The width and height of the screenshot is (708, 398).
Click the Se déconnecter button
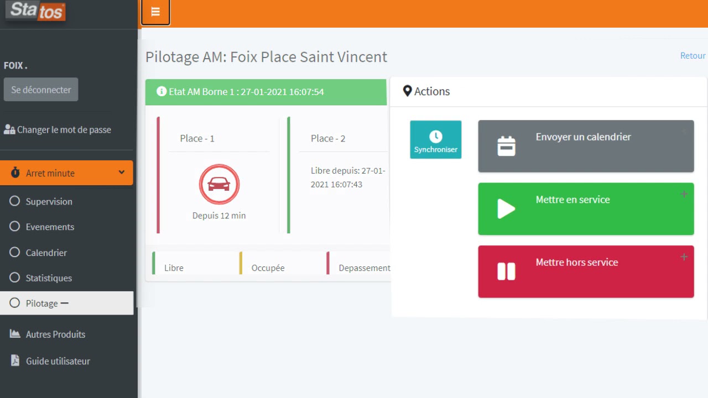coord(41,90)
